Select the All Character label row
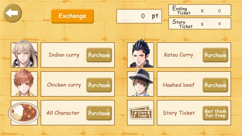The image size is (242, 136). click(78, 113)
